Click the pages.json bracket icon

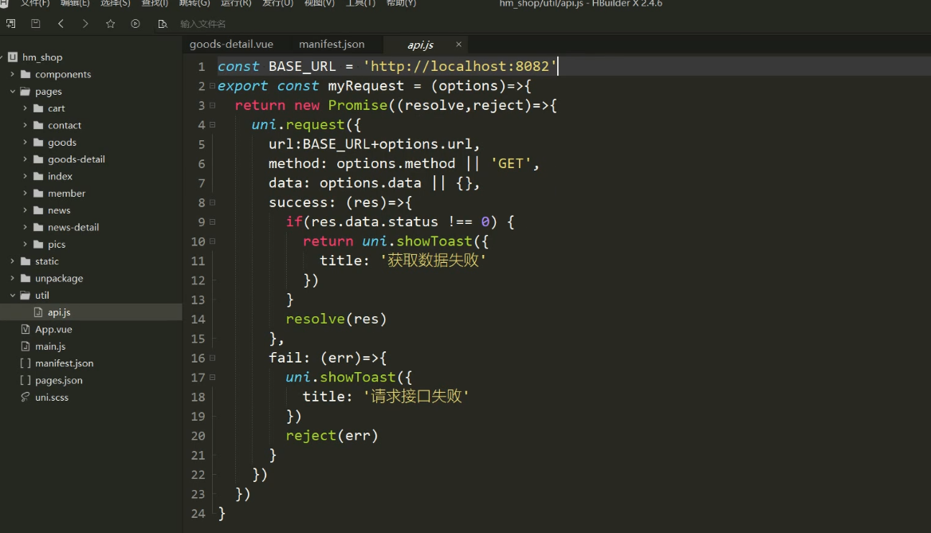click(x=26, y=380)
